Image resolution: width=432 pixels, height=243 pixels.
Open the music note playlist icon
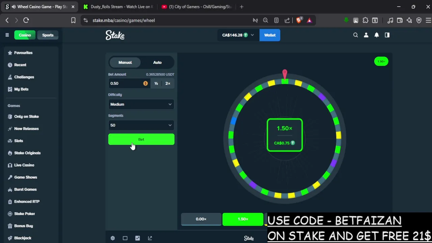coord(390,21)
